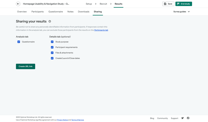Uncheck the Questionnaire checkbox

click(x=19, y=42)
